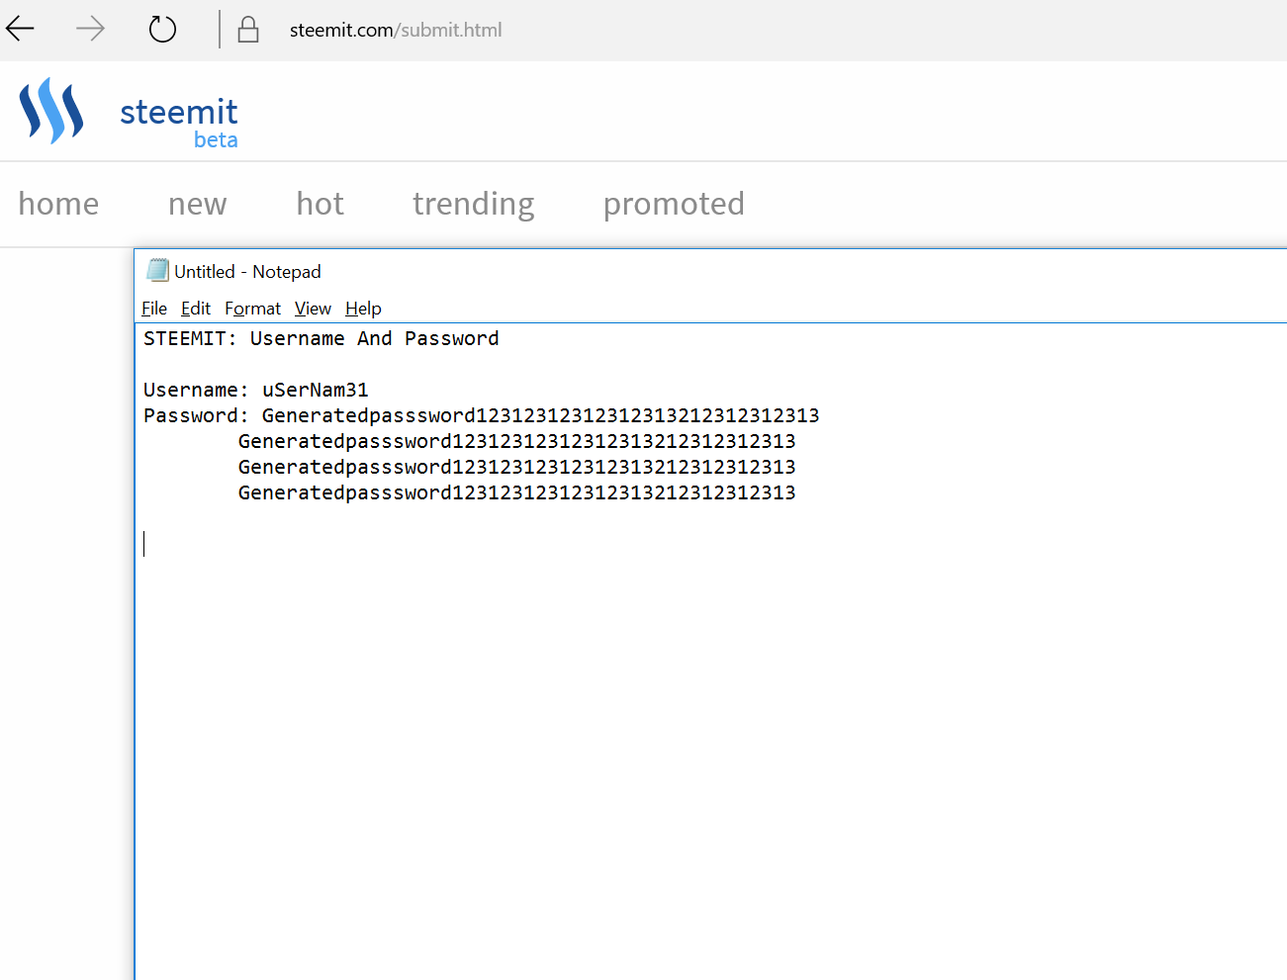Click the username value uSerNam31
1287x980 pixels.
316,390
